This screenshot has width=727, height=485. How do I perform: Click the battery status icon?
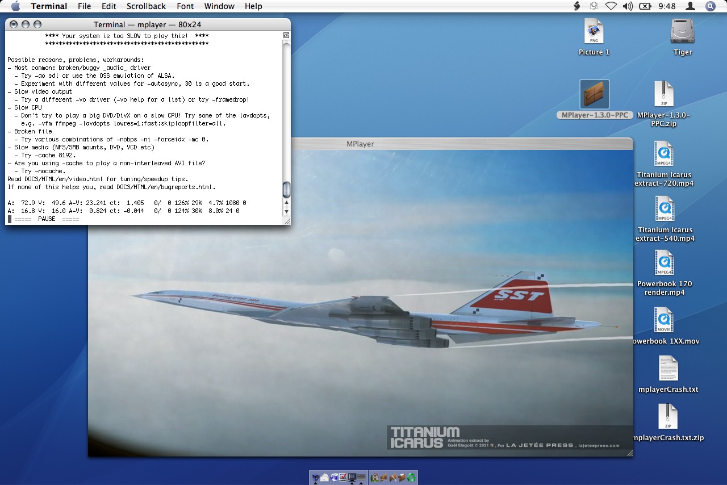645,6
